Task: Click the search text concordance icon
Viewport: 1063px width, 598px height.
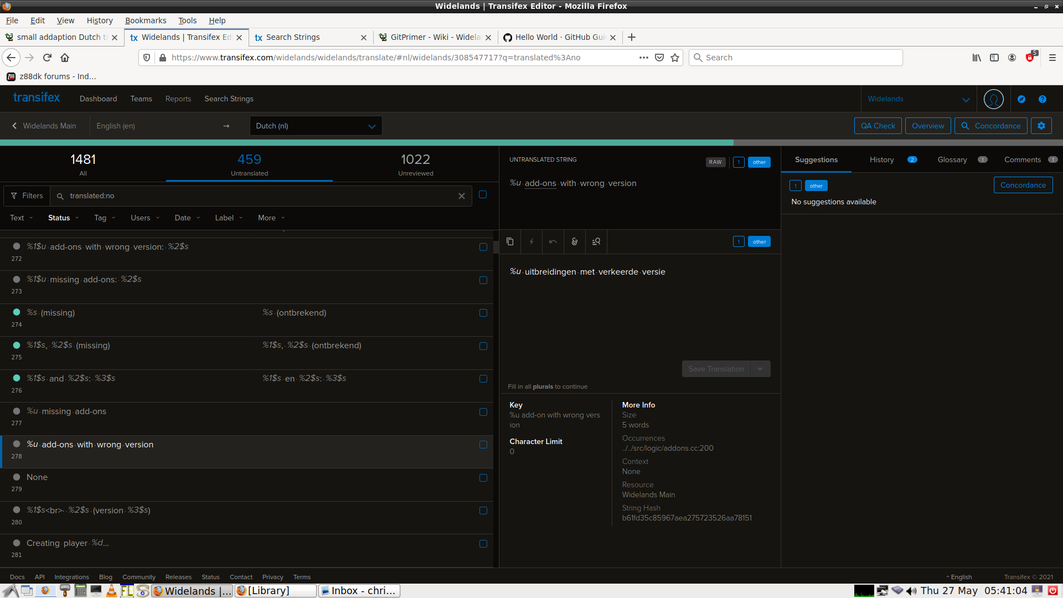Action: click(x=596, y=242)
